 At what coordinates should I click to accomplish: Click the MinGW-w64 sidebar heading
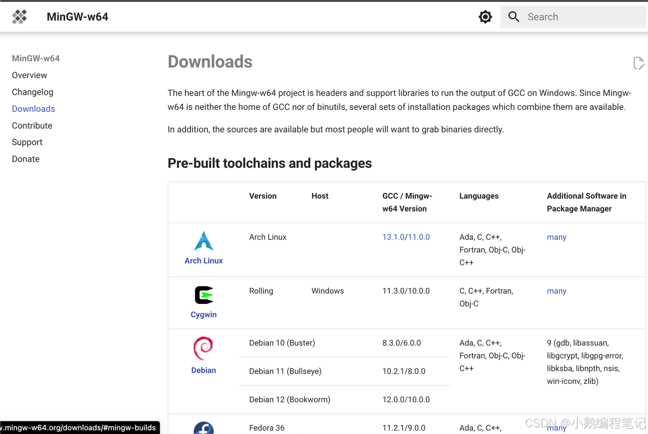tap(36, 58)
